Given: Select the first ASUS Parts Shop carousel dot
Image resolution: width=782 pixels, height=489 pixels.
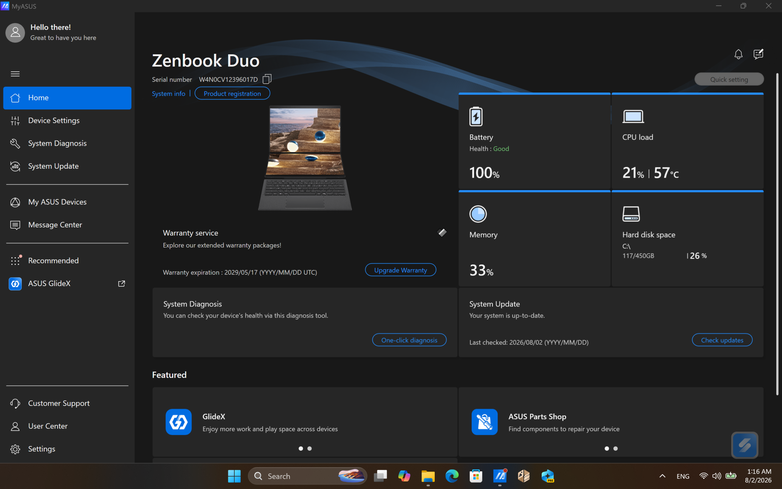Looking at the screenshot, I should click(x=607, y=449).
